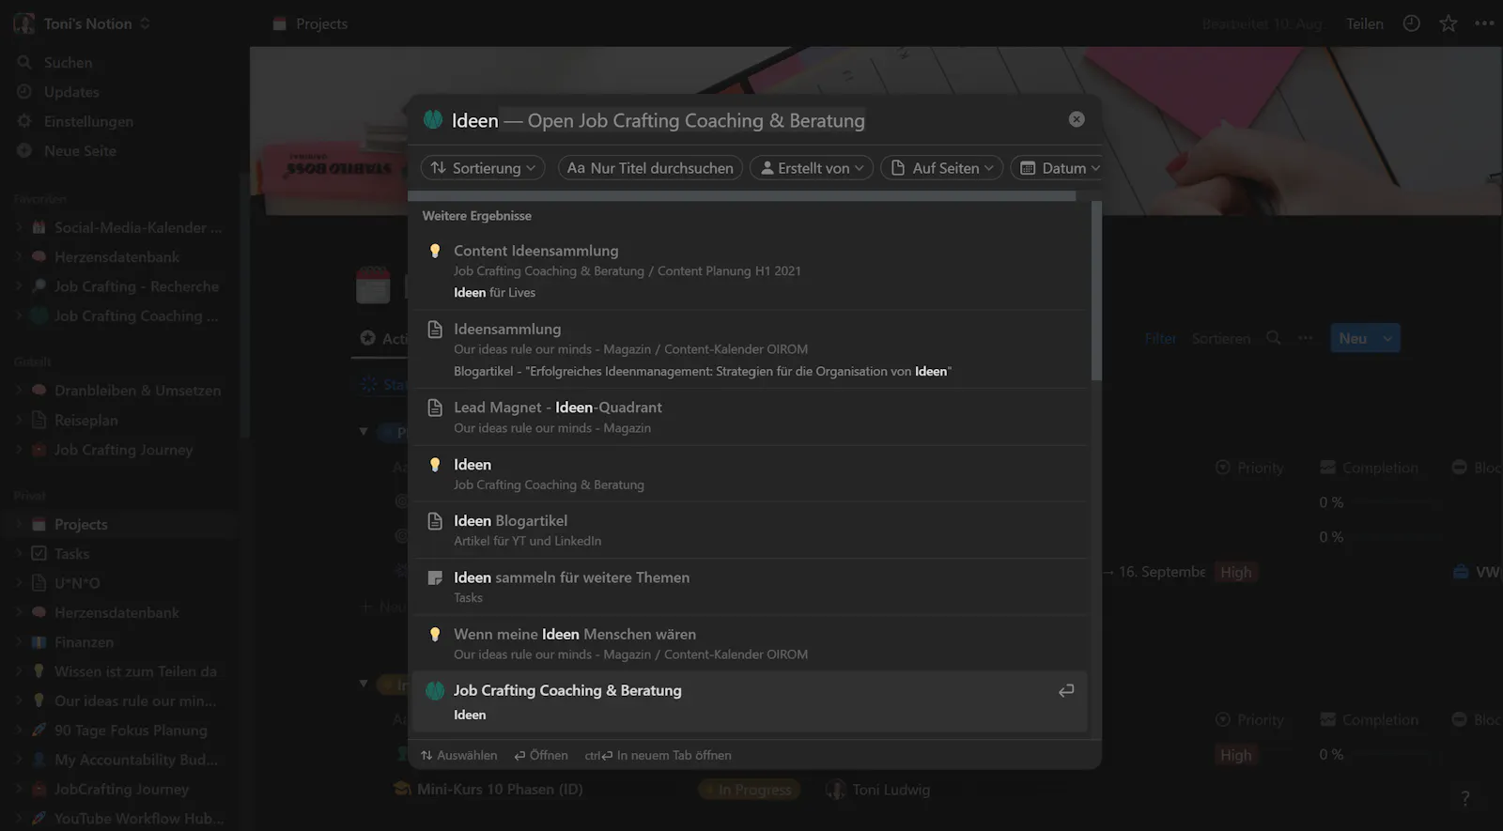Open Updates in the sidebar

71,92
